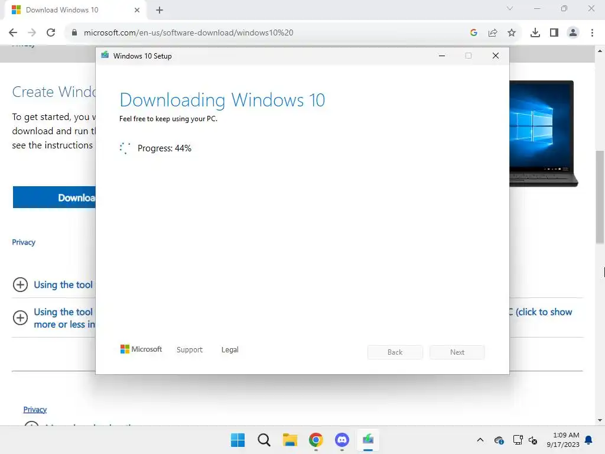Reload the Download Windows 10 page
Screen dimensions: 605x454
coord(51,33)
